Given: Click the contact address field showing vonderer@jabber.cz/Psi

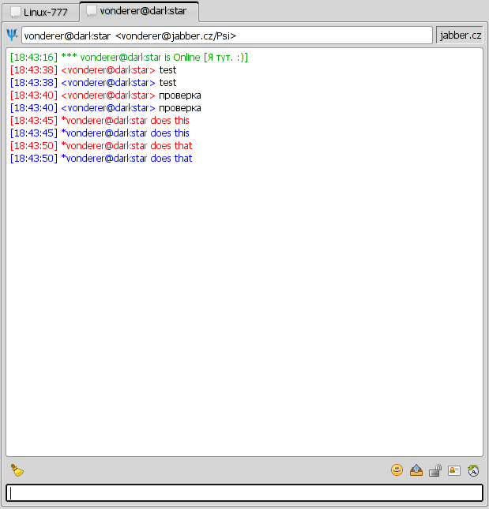Looking at the screenshot, I should click(x=227, y=36).
